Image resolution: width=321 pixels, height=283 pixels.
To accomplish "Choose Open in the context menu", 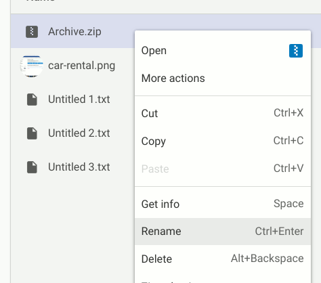I will click(x=223, y=51).
